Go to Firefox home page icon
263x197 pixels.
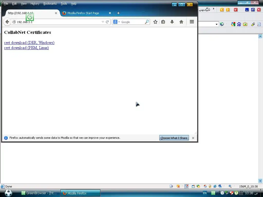coord(181,22)
